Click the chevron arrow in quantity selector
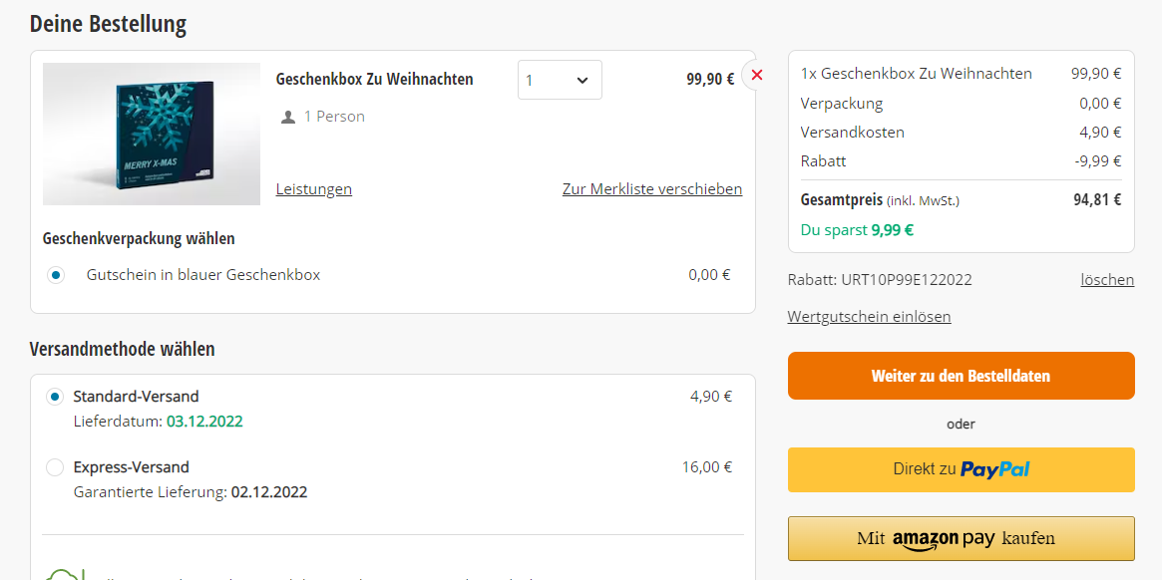 [x=581, y=80]
